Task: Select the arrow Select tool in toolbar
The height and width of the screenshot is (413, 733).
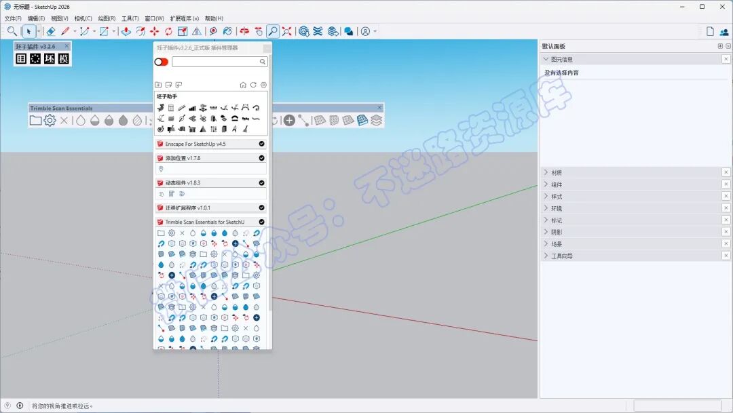Action: [x=29, y=31]
